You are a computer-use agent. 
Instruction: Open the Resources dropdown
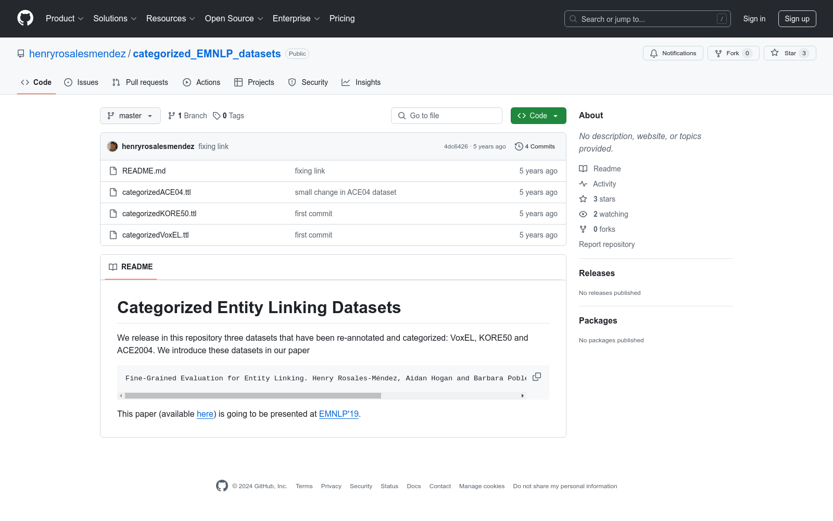[171, 19]
